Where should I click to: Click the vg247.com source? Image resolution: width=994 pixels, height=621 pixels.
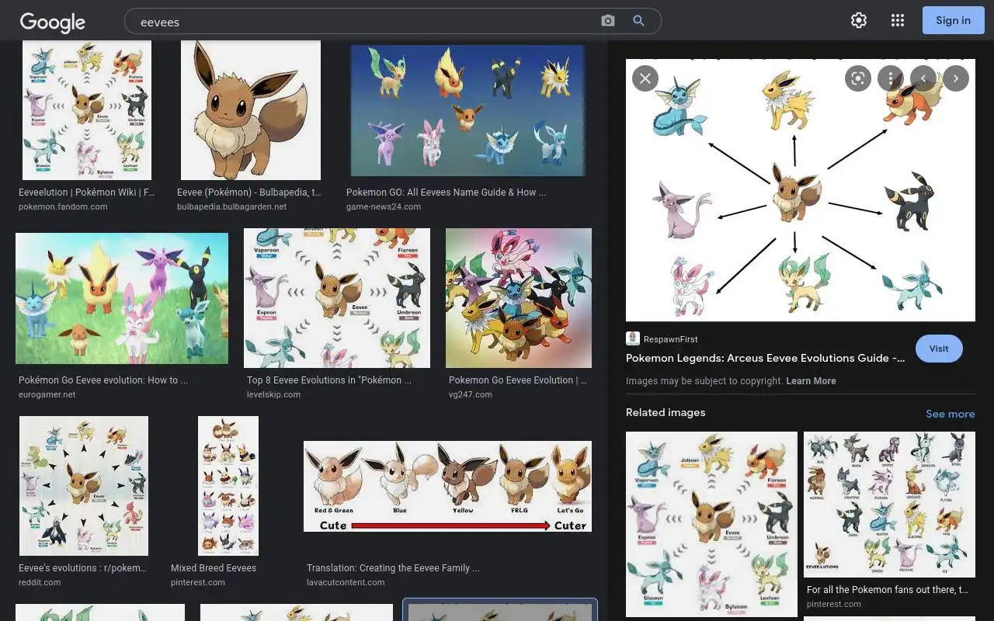click(471, 394)
